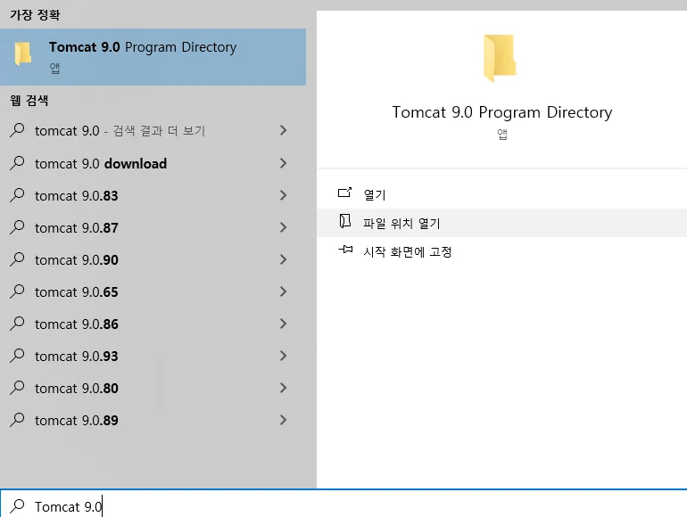Click search icon next to 'tomcat 9.0.90'
This screenshot has height=517, width=687.
click(x=17, y=259)
